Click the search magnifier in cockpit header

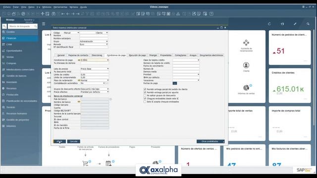click(308, 24)
